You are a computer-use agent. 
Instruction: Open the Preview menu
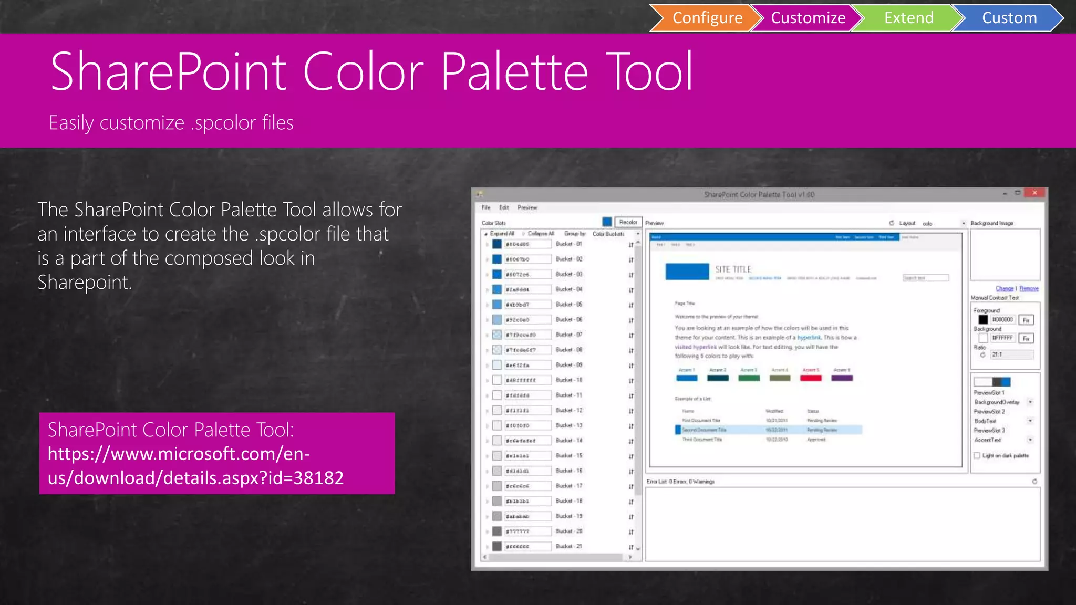click(x=527, y=207)
